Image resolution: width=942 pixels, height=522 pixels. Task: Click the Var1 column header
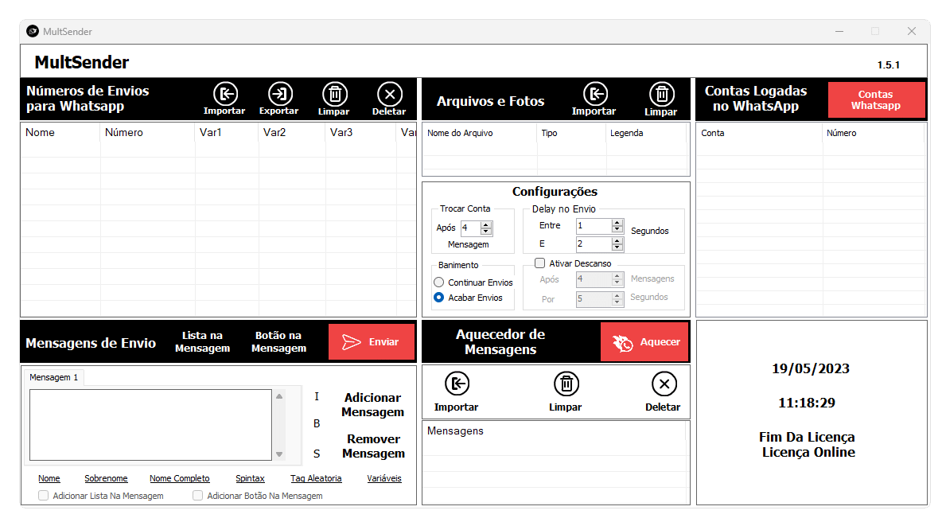pyautogui.click(x=227, y=133)
